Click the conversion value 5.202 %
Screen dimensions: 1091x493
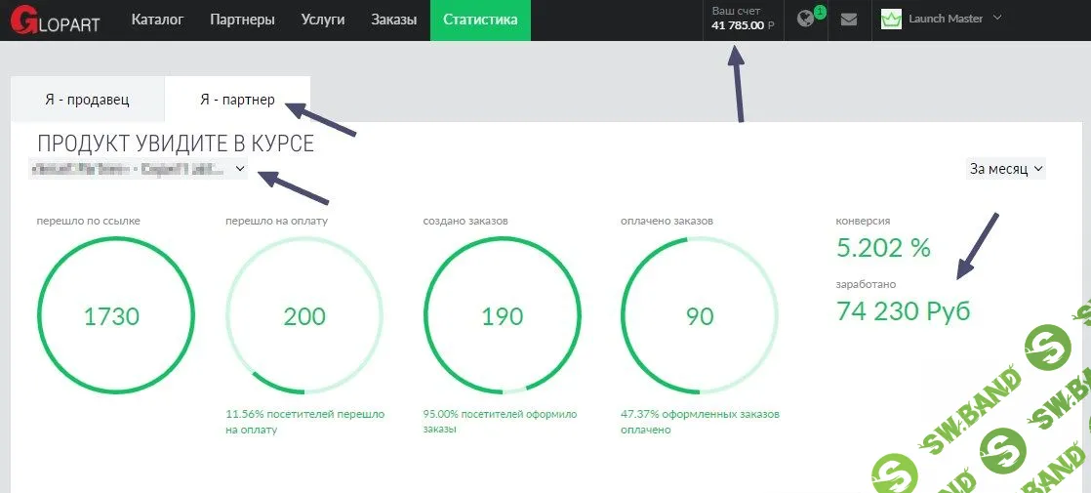[883, 247]
